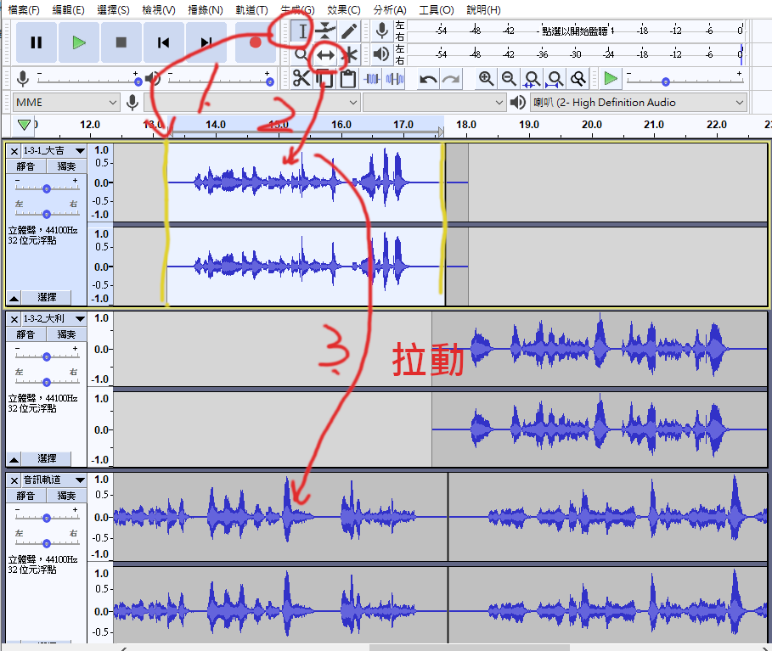Start playback with the Play button
The height and width of the screenshot is (651, 772).
79,42
